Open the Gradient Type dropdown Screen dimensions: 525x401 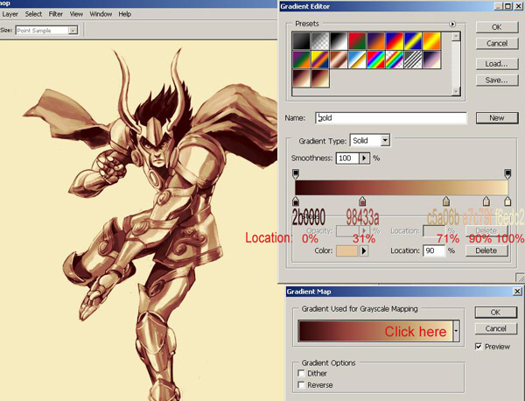pos(385,140)
